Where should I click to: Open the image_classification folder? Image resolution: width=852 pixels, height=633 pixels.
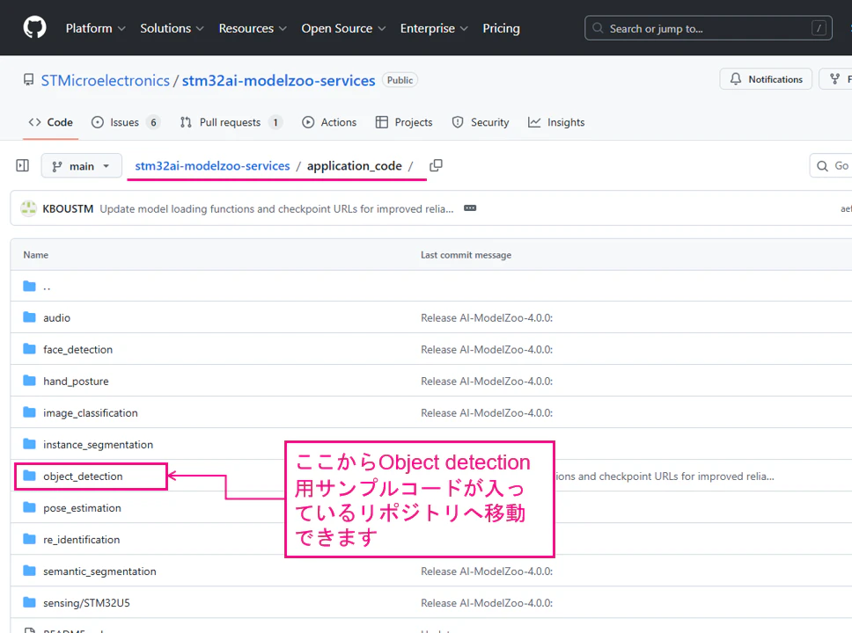point(91,413)
